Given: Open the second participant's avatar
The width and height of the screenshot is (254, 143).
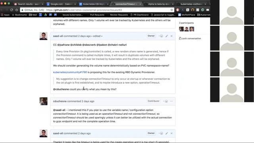Looking at the screenshot, I should (x=187, y=29).
